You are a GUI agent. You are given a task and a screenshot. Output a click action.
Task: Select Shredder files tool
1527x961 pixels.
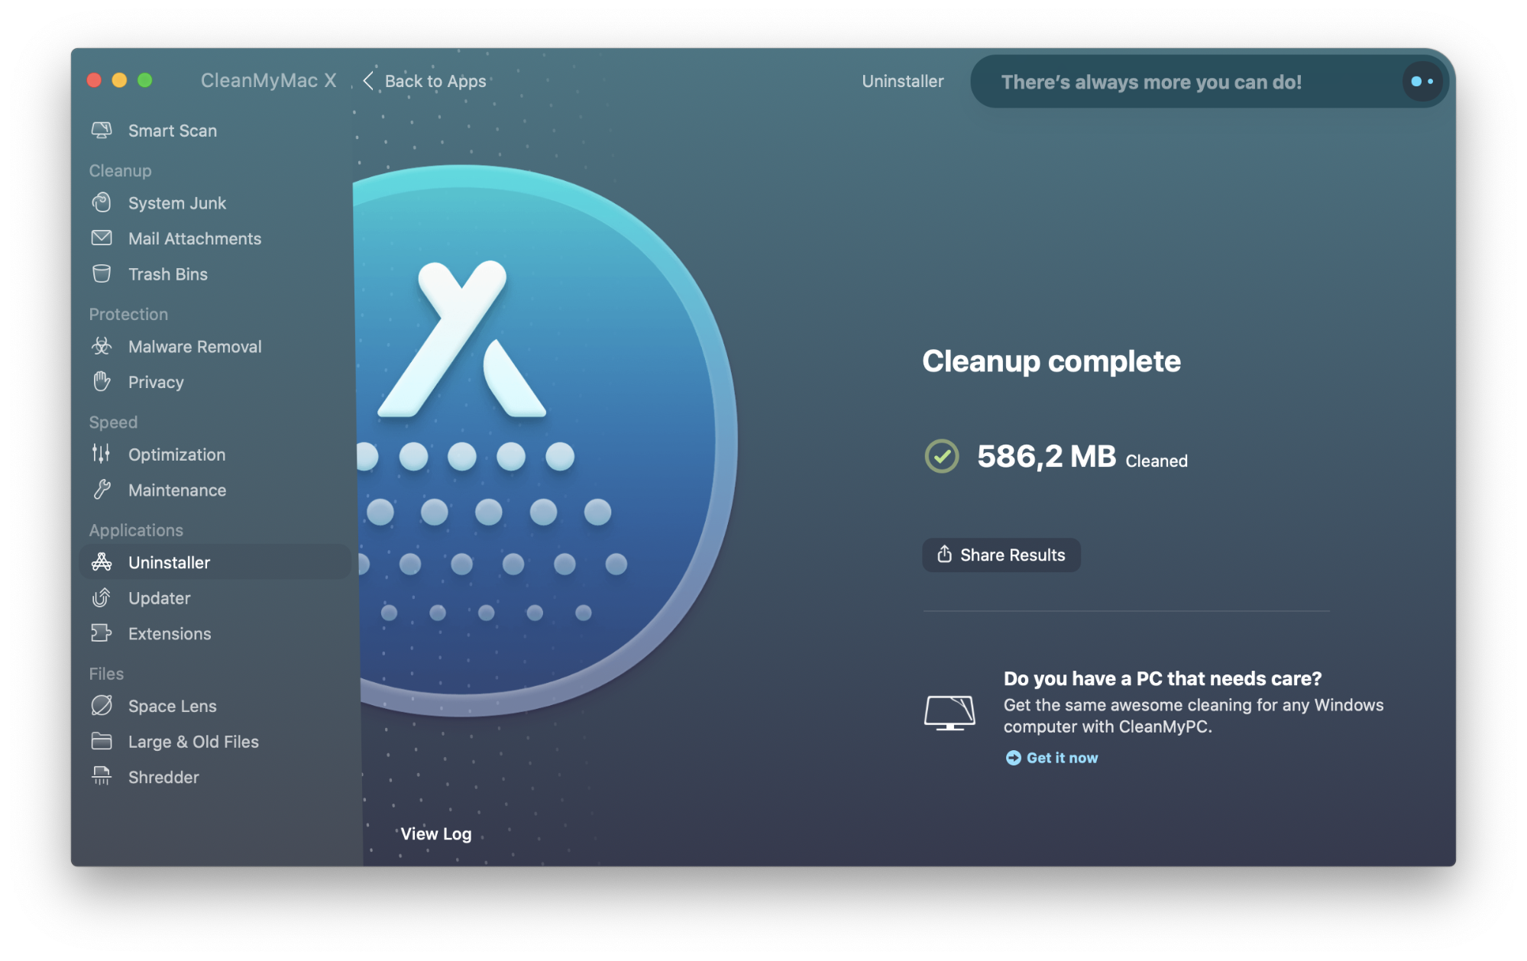163,776
